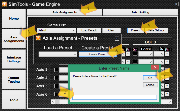The image size is (180, 111).
Task: Click DOF 2 Flt dot button in second row
Action: (128, 62)
